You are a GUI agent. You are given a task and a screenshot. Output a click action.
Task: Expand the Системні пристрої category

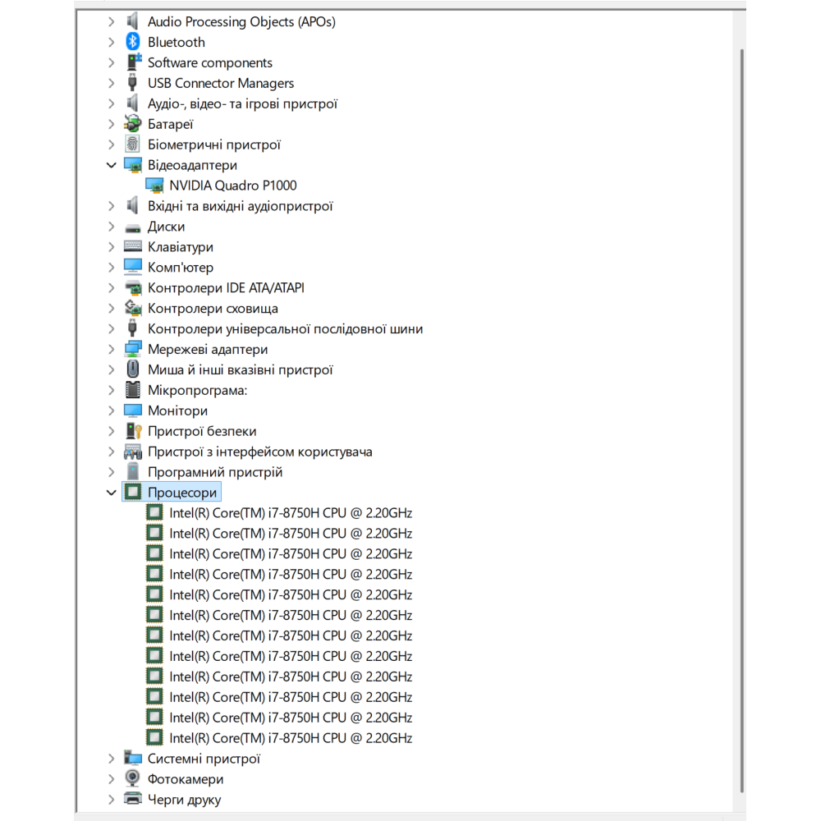[x=112, y=759]
